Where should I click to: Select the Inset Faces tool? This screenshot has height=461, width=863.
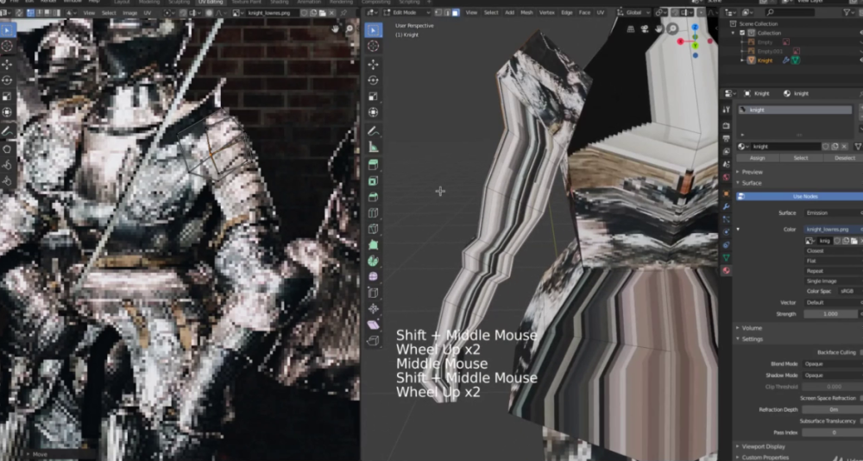click(x=373, y=181)
